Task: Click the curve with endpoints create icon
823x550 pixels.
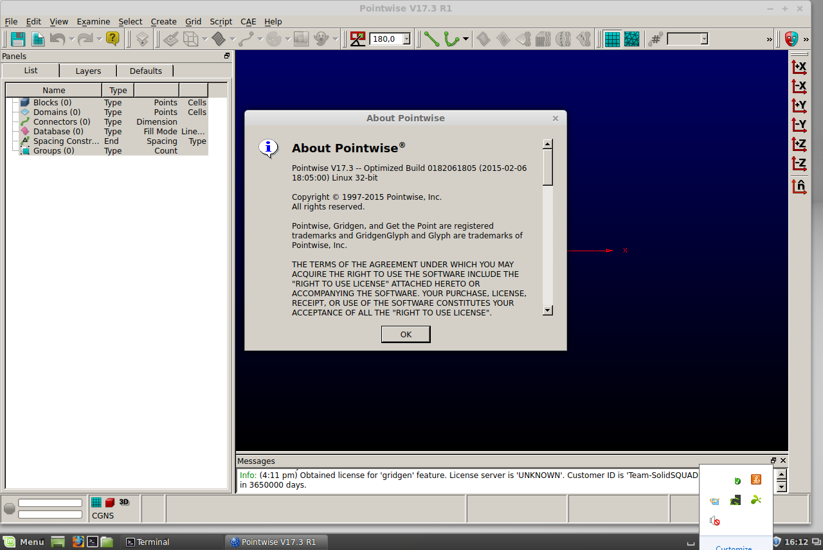Action: 246,39
